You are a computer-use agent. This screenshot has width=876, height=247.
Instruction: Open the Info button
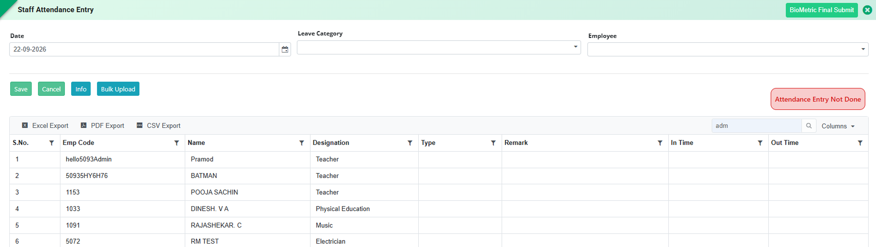pos(81,89)
